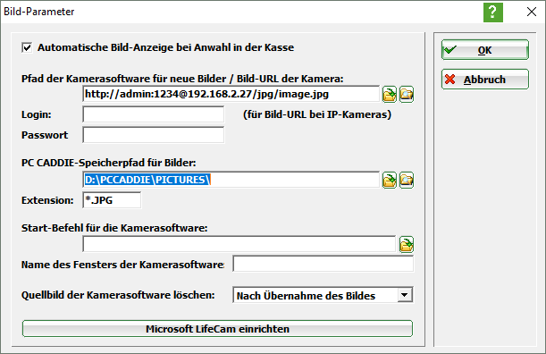Click the PC CADDIE-Speicherpfad path field
Viewport: 546px width, 354px height.
point(231,180)
